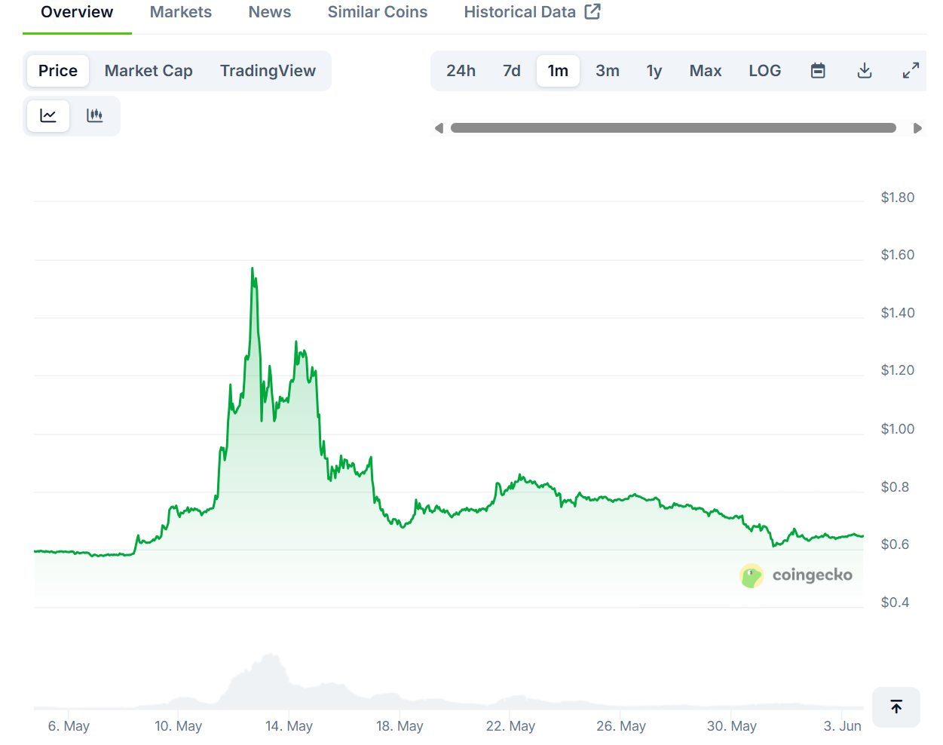
Task: Click the scroll-to-top arrow button
Action: coord(896,707)
